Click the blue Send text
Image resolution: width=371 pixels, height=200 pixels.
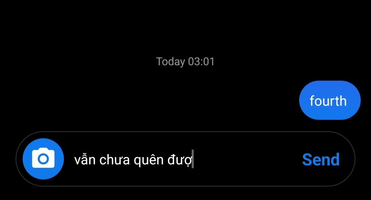click(x=321, y=160)
